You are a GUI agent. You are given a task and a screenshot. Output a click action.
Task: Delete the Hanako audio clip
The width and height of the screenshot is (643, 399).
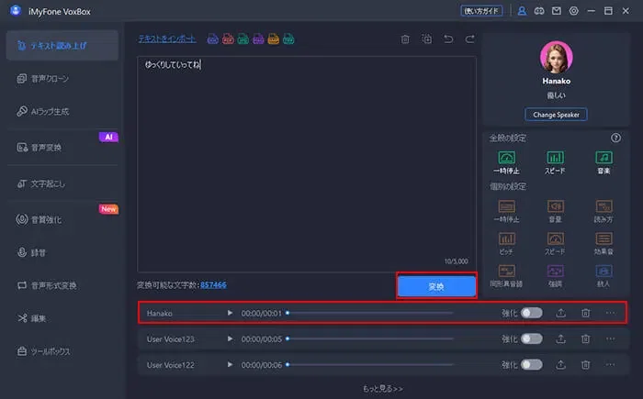coord(586,314)
